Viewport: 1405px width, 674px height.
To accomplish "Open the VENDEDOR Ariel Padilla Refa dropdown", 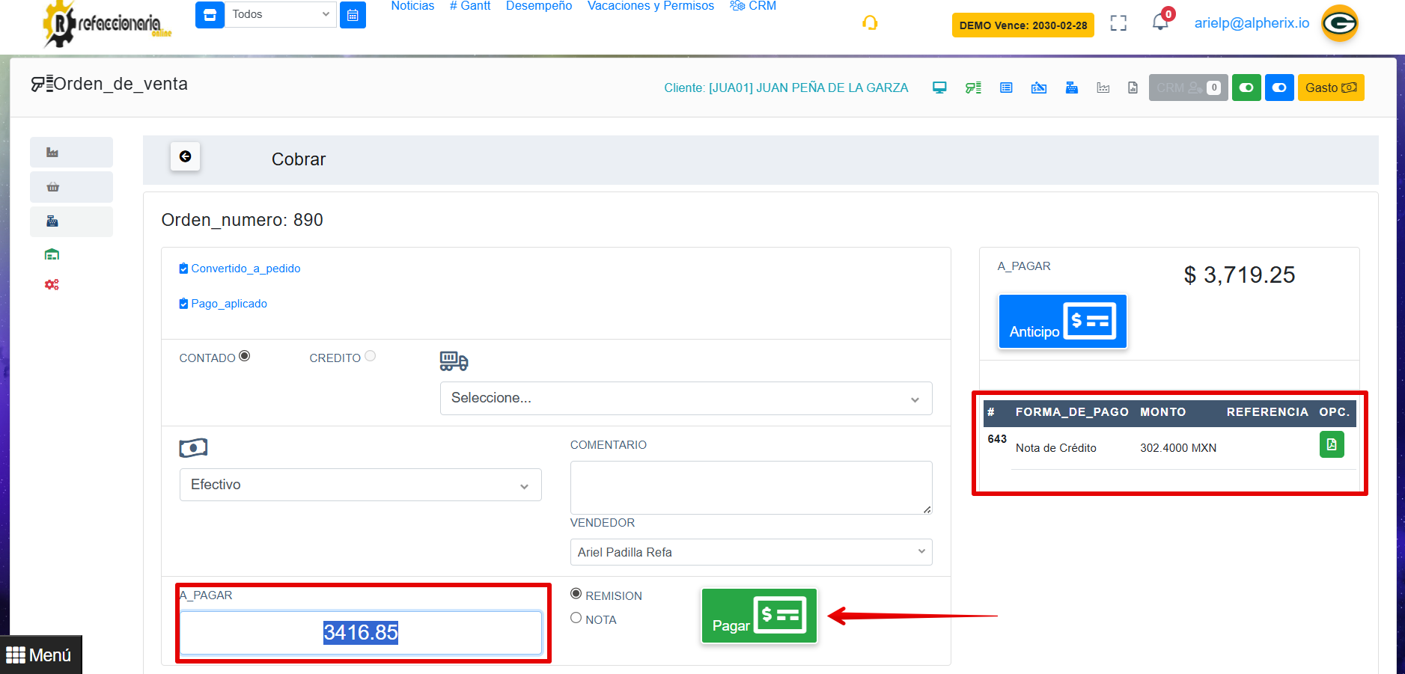I will pyautogui.click(x=751, y=552).
